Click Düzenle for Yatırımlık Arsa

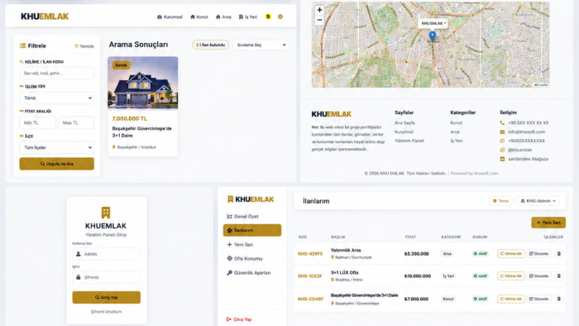pyautogui.click(x=538, y=254)
